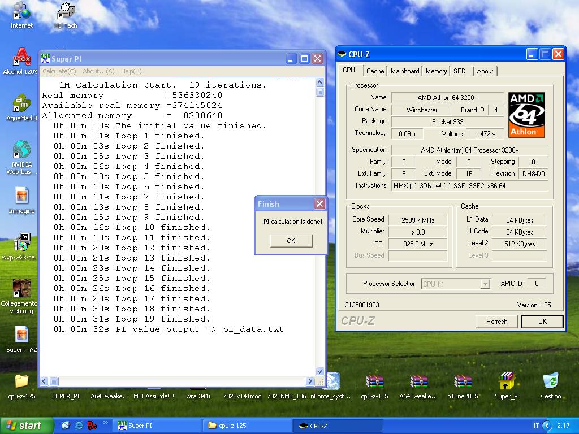Click the Voltage value 1.472 v
Image resolution: width=579 pixels, height=434 pixels.
tap(485, 134)
